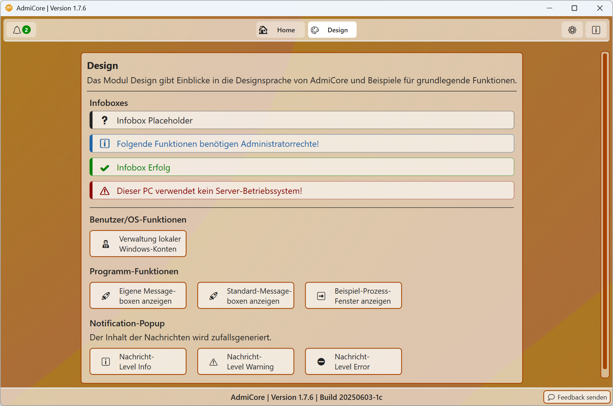Open settings via the gear icon
The image size is (613, 406).
(x=572, y=30)
